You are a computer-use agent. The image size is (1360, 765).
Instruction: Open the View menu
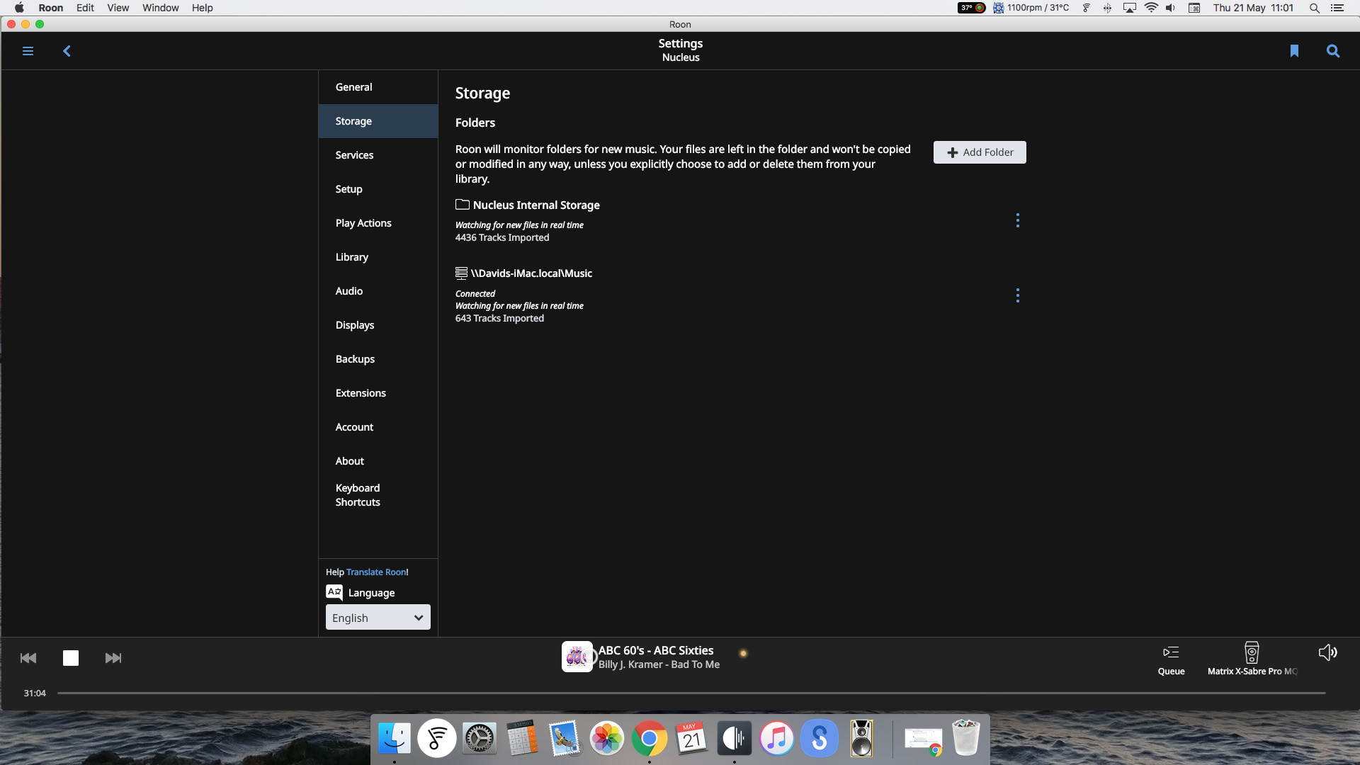118,8
